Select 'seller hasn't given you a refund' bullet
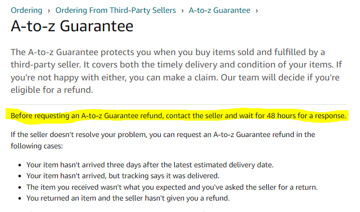This screenshot has width=360, height=212. click(128, 198)
